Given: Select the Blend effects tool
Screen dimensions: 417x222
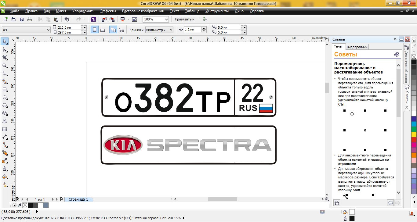Looking at the screenshot, I should click(5, 153).
